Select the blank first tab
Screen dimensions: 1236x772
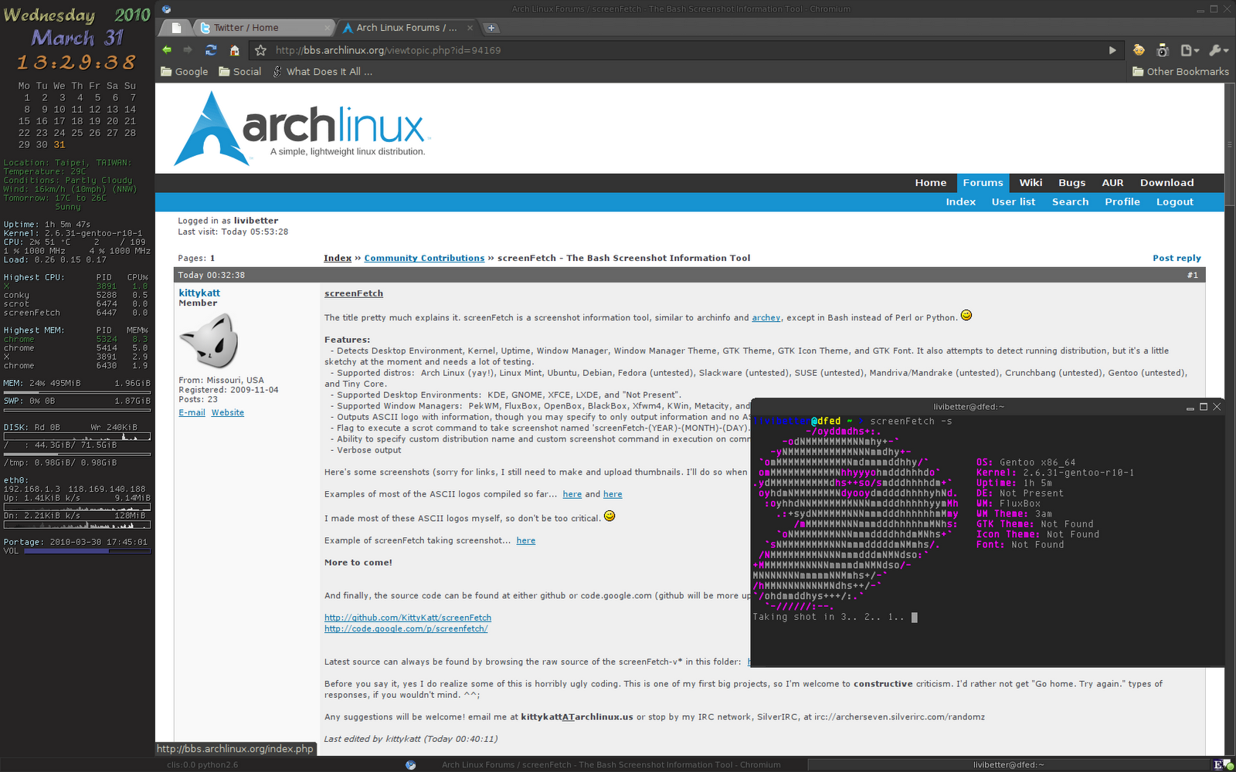coord(176,28)
